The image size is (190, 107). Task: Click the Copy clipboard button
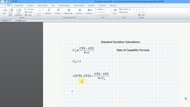tap(142, 12)
